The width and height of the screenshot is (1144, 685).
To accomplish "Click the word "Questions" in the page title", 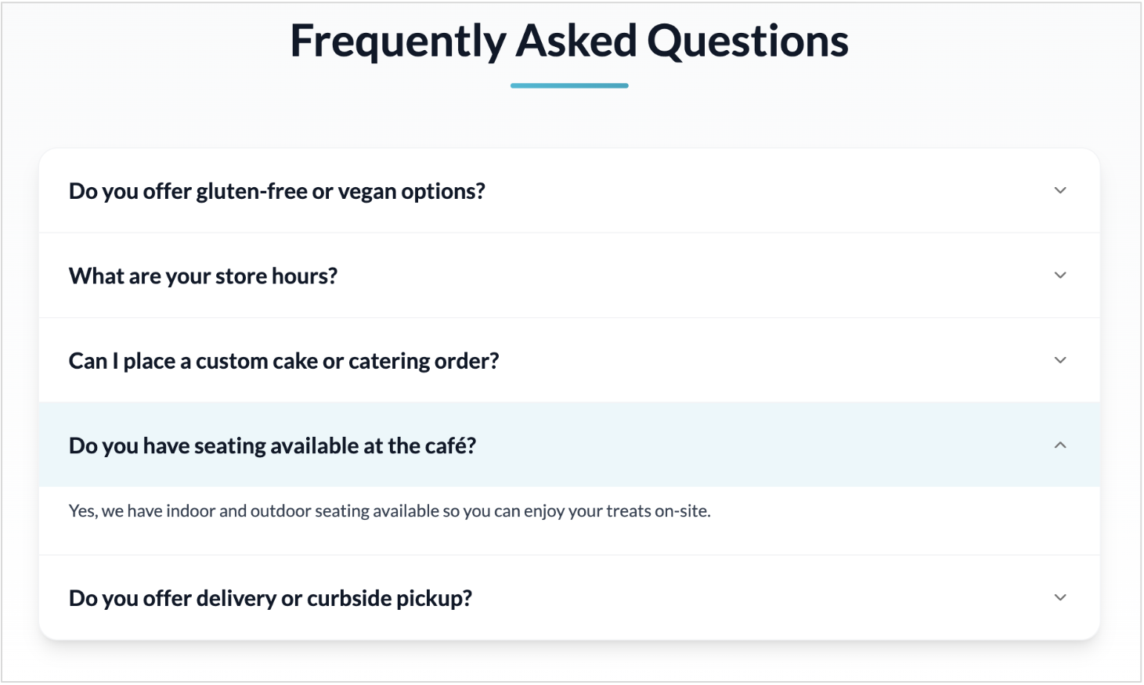I will [748, 41].
